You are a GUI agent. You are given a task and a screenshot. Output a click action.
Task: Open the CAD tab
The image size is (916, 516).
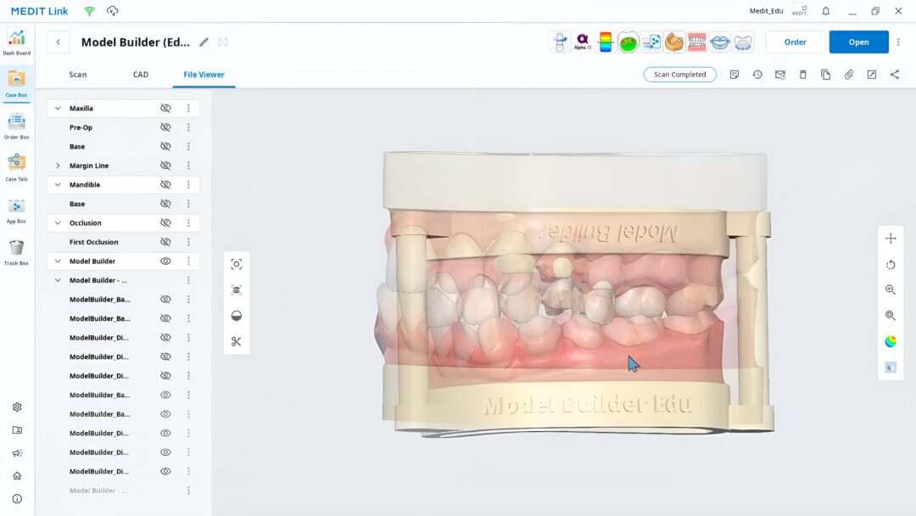[x=140, y=74]
